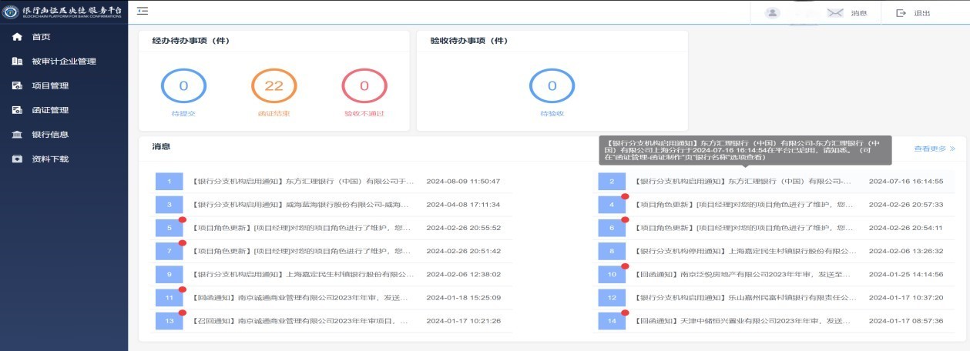This screenshot has height=351, width=970.
Task: Collapse sidebar using the hamburger toggle
Action: point(143,11)
